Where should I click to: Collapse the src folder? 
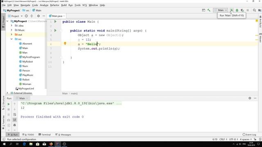11,39
